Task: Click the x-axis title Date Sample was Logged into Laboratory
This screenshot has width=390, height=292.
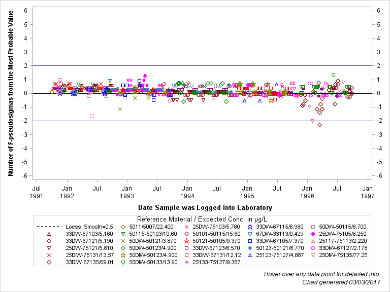Action: point(205,207)
